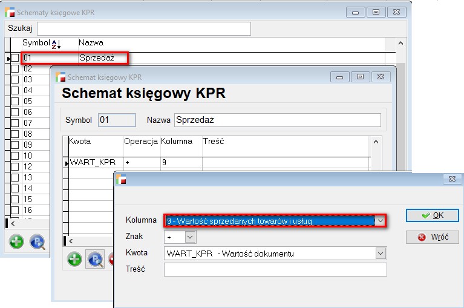Click the Nazwa column header

pos(91,43)
